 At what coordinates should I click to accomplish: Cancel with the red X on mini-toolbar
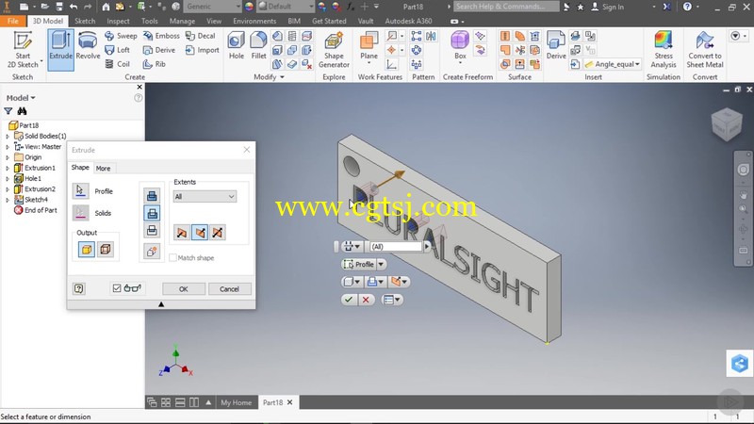[x=366, y=300]
